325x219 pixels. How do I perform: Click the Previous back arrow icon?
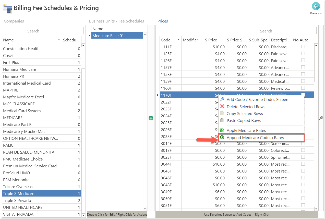pyautogui.click(x=316, y=6)
